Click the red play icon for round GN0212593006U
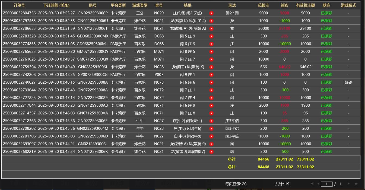This screenshot has width=365, height=190. tap(211, 21)
